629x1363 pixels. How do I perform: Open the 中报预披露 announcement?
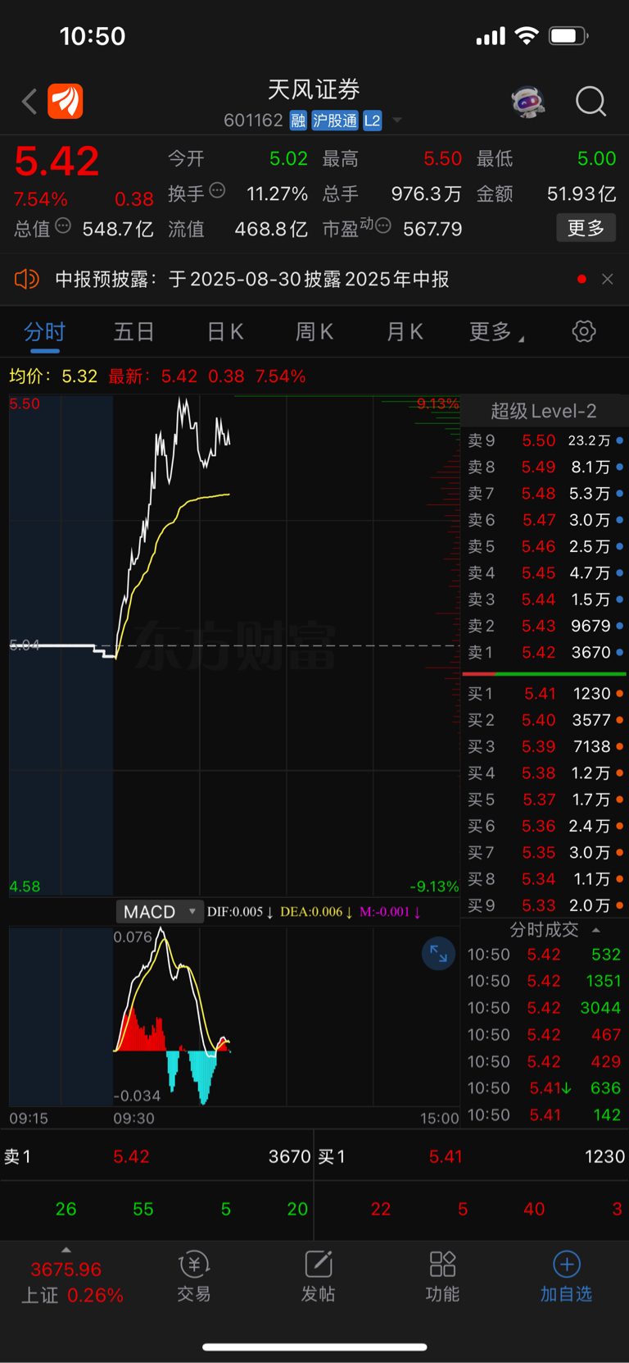[251, 280]
